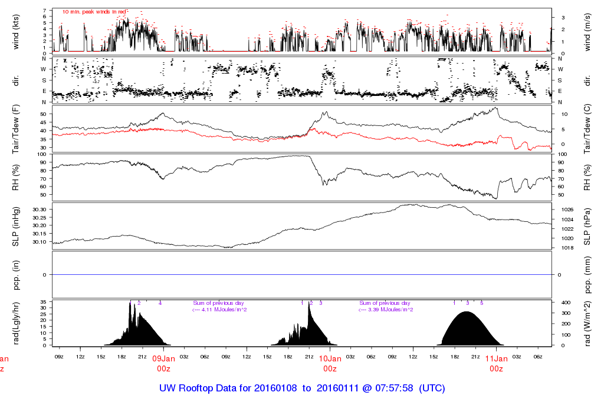Click the blue zero line in precipitation panel
Viewport: 604px width, 412px height.
[x=302, y=275]
